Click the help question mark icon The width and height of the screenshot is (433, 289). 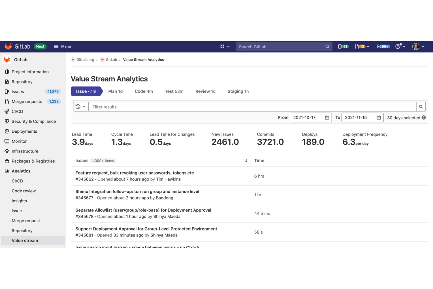click(x=398, y=46)
